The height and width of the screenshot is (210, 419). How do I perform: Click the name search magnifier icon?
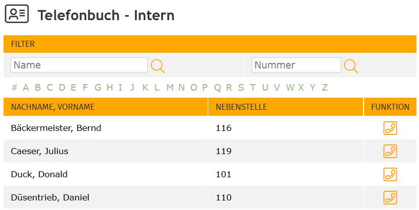[x=158, y=65]
